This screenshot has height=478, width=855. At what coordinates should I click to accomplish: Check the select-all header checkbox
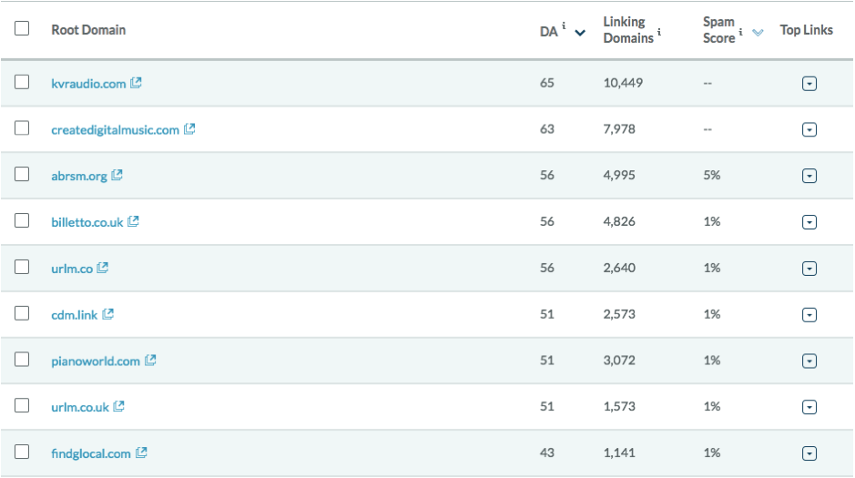click(22, 28)
